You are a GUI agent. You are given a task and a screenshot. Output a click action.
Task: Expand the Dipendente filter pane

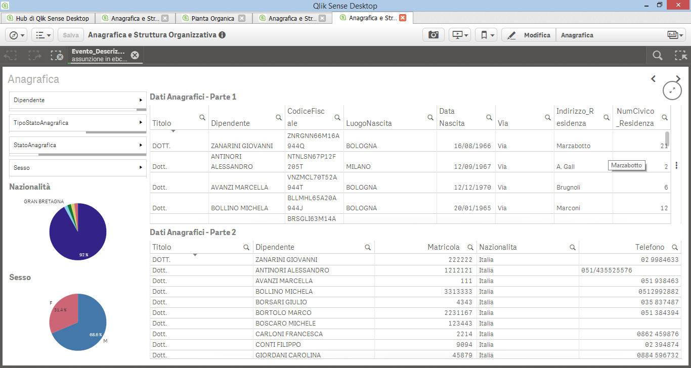[x=78, y=100]
